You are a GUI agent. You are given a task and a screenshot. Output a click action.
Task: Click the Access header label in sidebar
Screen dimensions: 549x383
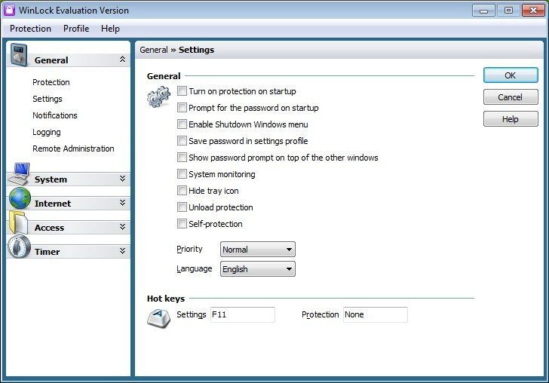(49, 228)
